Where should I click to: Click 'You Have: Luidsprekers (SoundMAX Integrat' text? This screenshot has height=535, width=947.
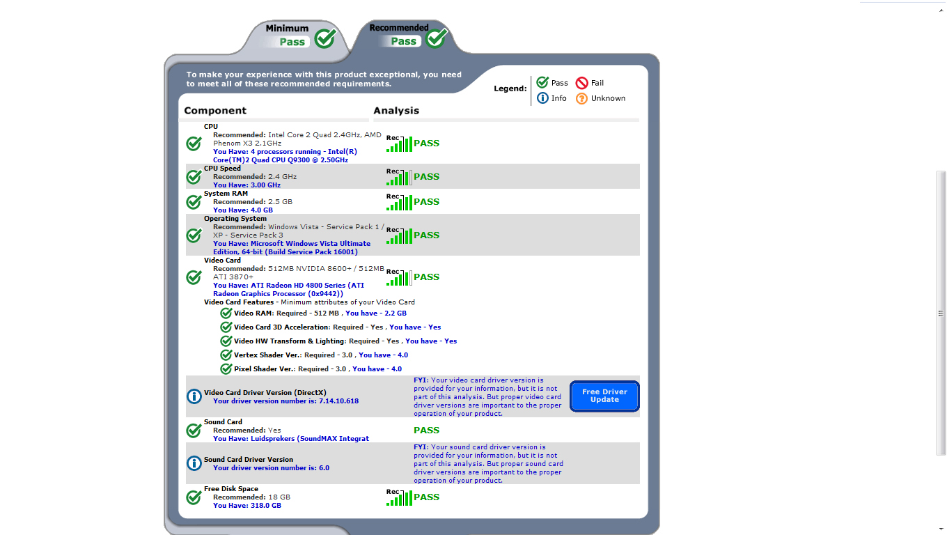pyautogui.click(x=291, y=439)
